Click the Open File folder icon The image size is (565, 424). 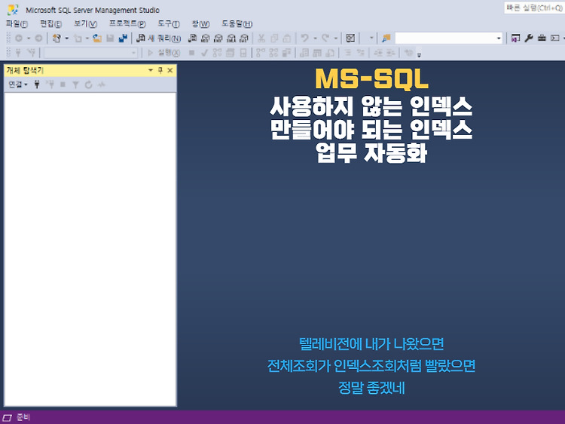[x=97, y=38]
